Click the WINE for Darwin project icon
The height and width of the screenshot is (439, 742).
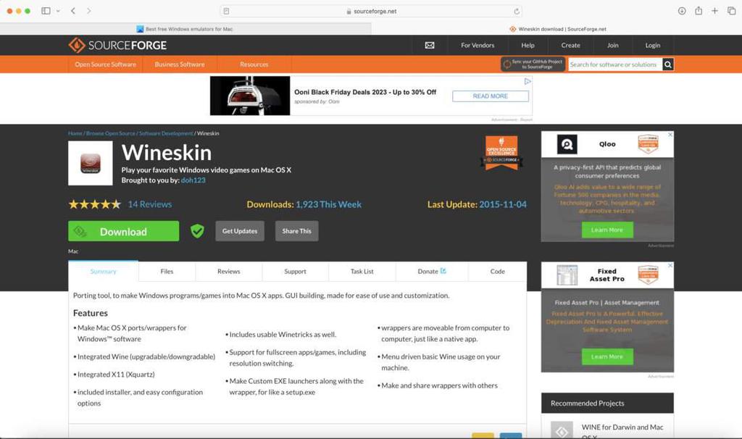pos(562,430)
